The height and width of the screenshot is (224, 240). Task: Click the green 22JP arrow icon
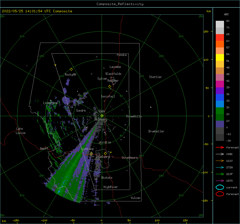tap(220, 174)
